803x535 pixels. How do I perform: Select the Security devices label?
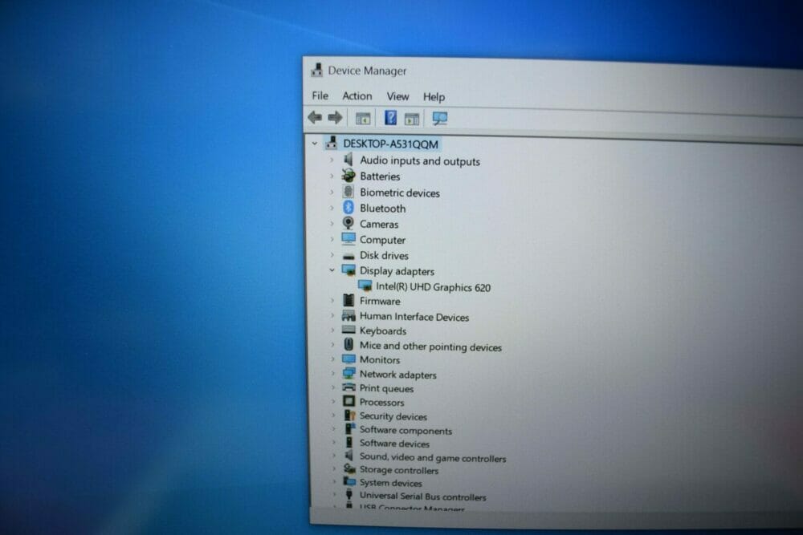393,416
